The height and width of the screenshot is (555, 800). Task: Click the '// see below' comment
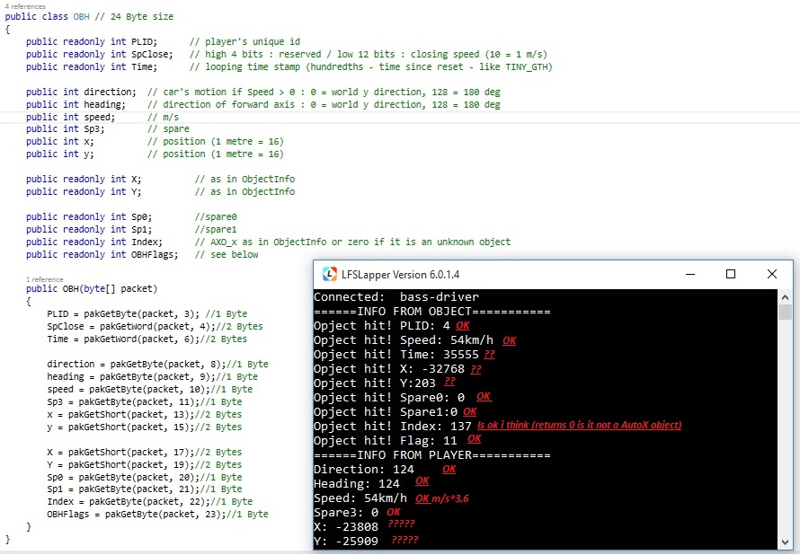click(226, 254)
